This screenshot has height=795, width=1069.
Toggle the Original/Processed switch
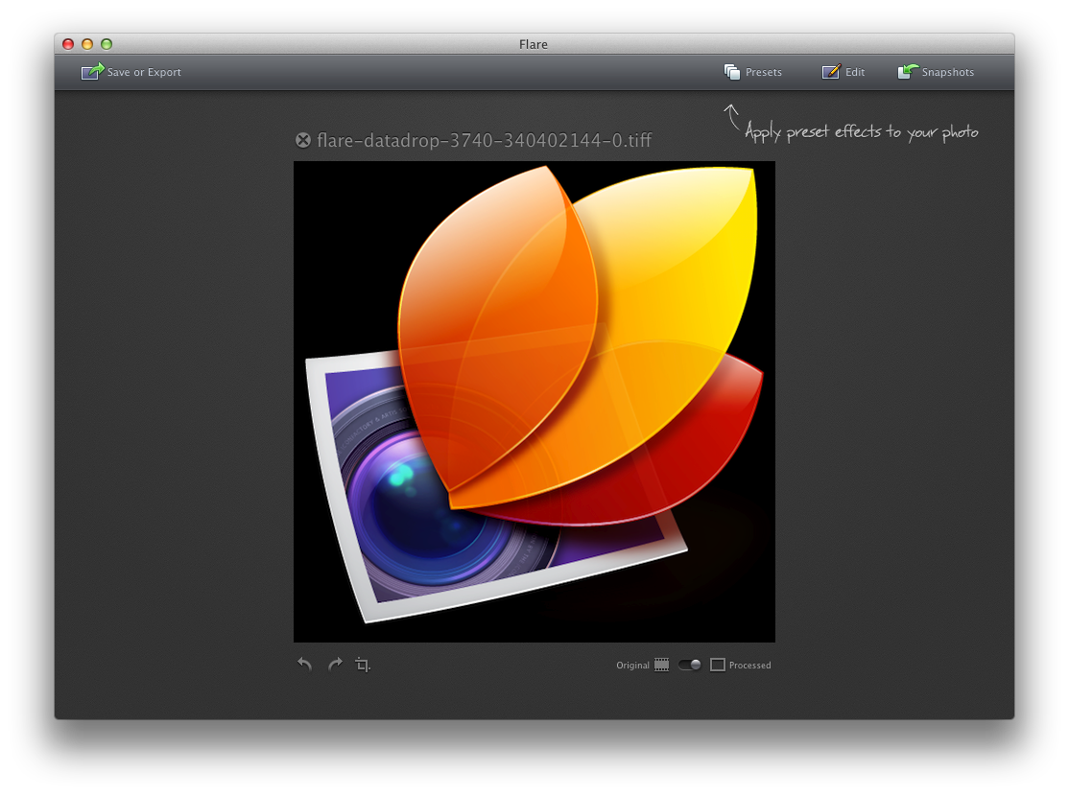[689, 665]
